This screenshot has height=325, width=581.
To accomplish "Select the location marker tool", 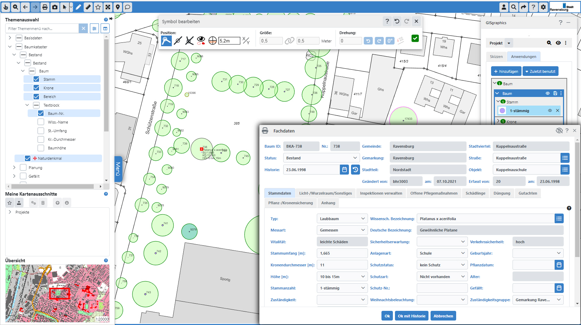I will [x=118, y=7].
